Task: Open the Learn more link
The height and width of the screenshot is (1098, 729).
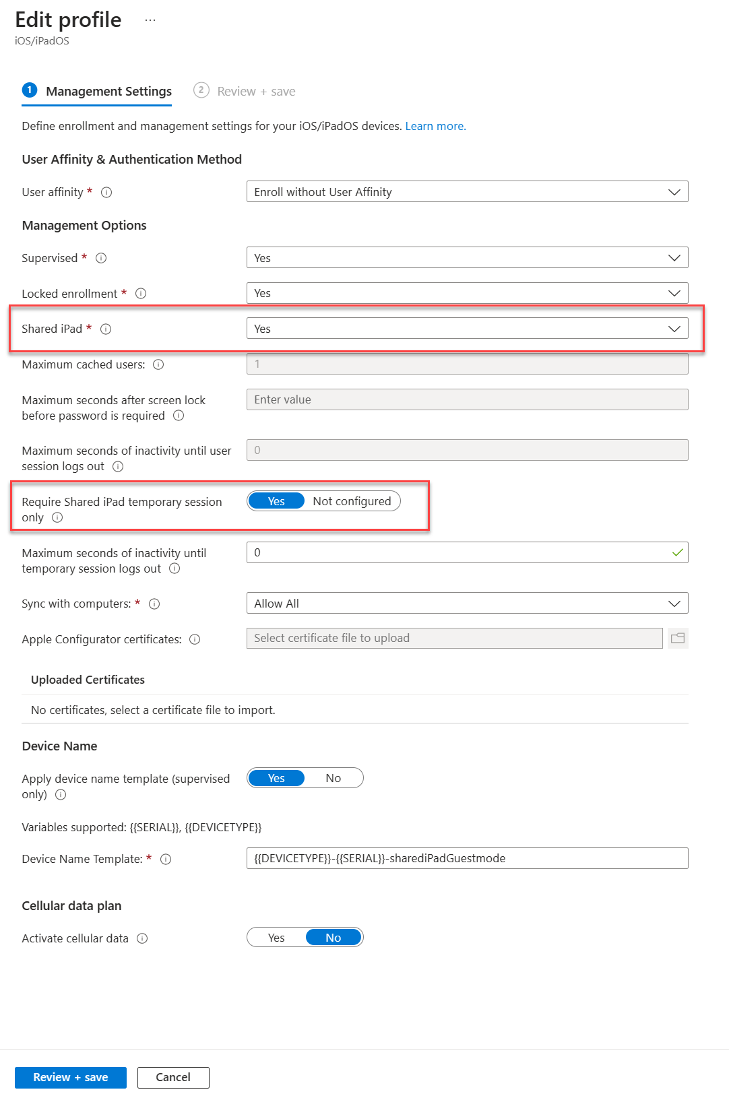Action: pos(435,126)
